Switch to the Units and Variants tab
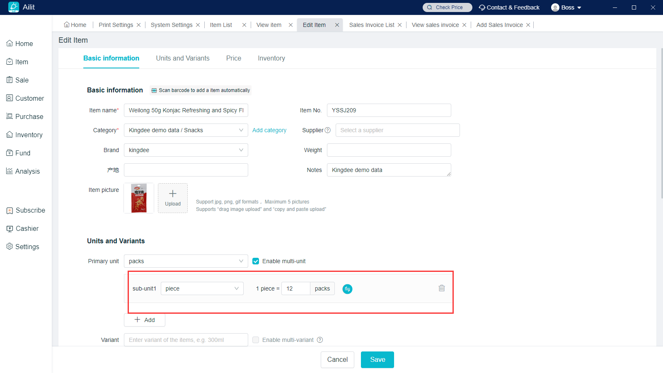 [183, 58]
